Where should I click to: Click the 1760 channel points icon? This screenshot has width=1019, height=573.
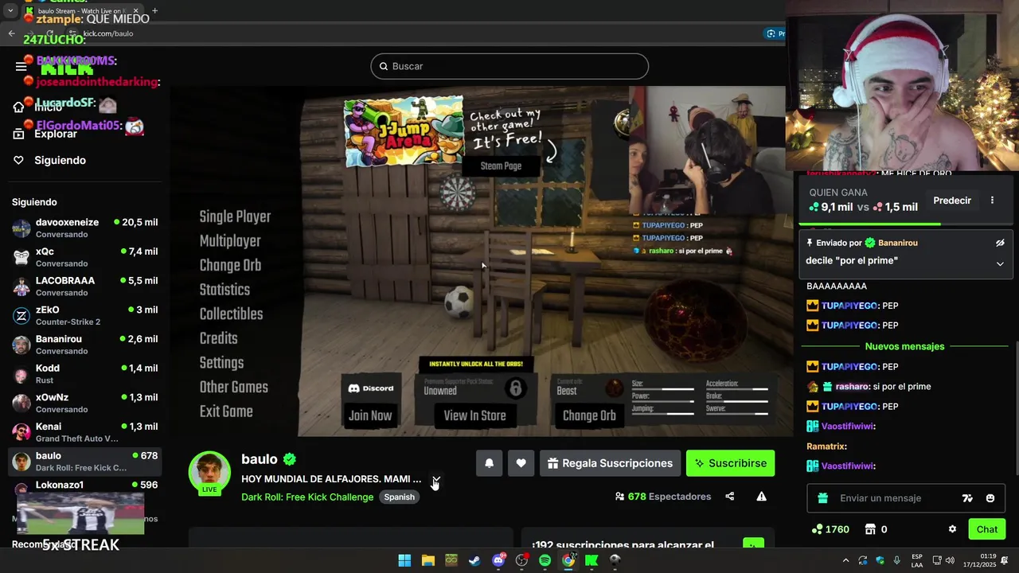817,529
